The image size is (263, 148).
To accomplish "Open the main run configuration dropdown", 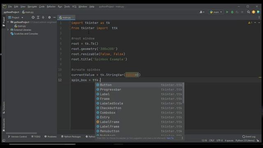I will 216,12.
